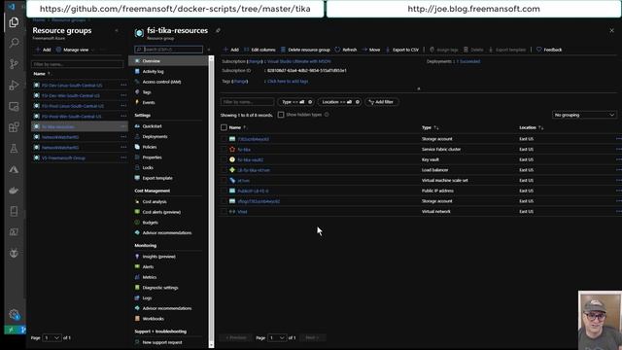
Task: Click the resource menu scrollbar up arrow
Action: click(x=211, y=58)
